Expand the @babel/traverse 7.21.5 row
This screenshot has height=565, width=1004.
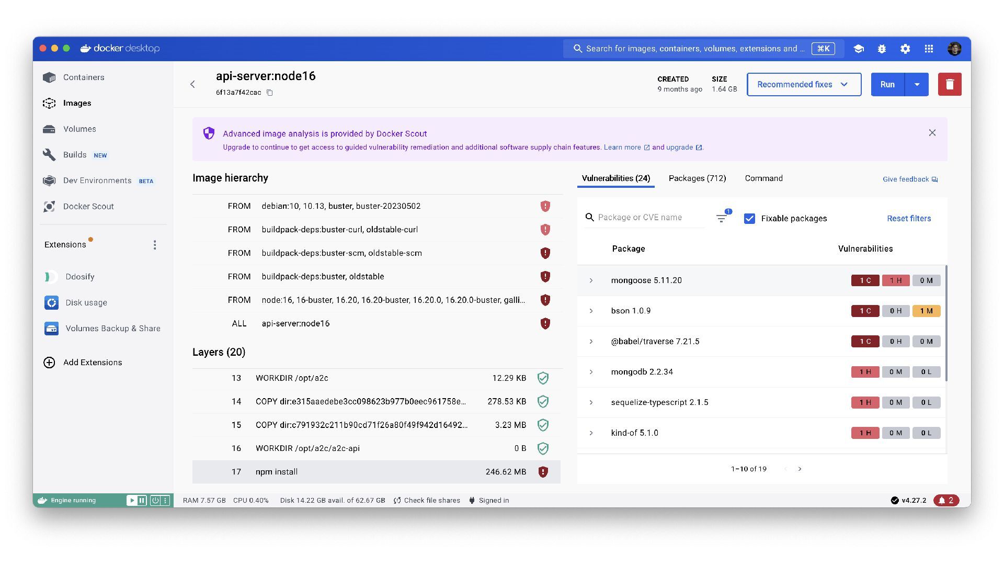coord(591,342)
